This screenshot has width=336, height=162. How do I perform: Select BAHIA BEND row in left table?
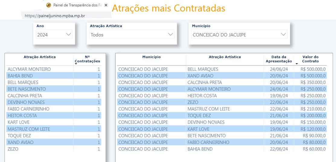pos(53,76)
